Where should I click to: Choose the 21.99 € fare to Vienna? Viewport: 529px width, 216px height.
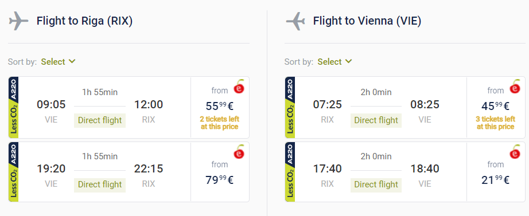[495, 179]
